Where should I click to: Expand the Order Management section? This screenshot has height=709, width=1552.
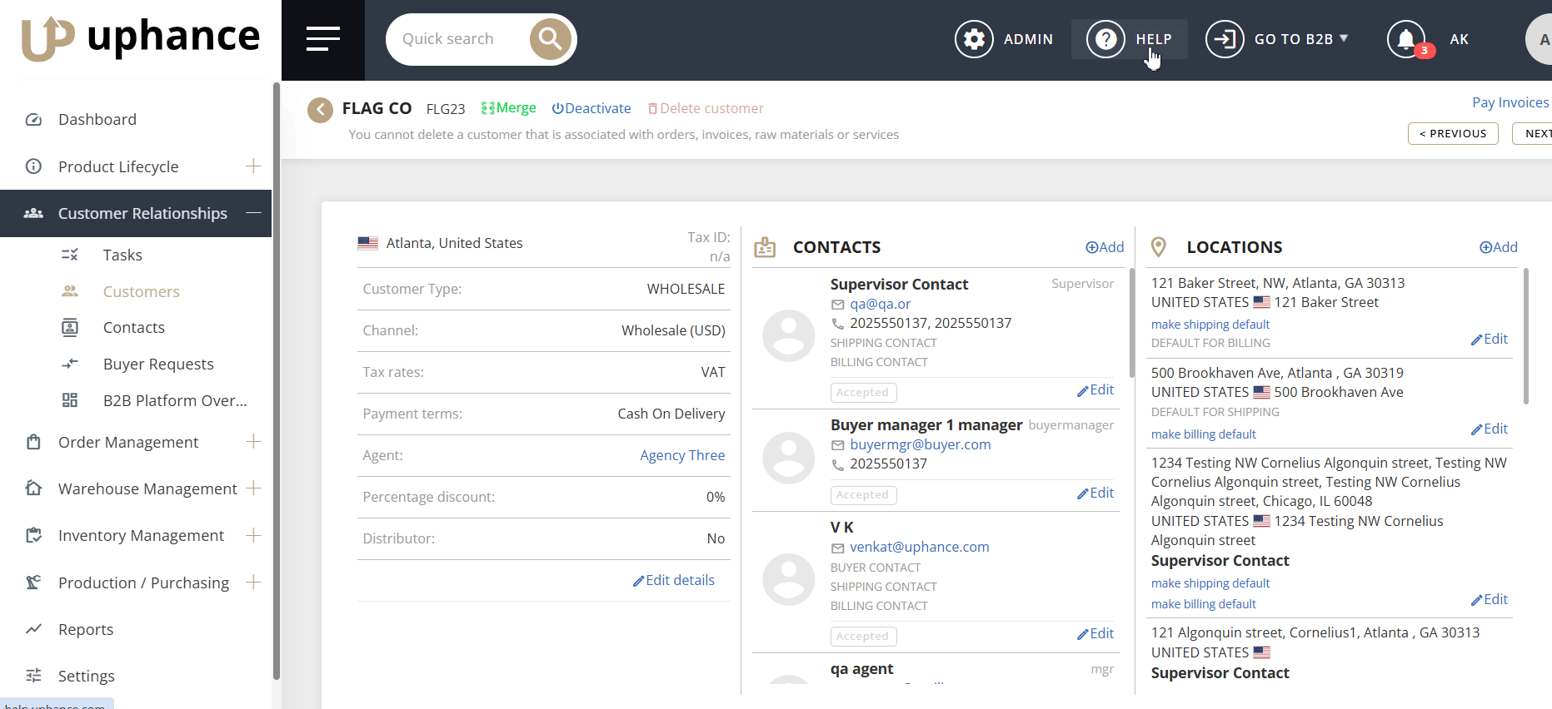pos(253,442)
